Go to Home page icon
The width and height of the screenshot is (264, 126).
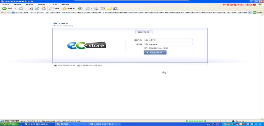pyautogui.click(x=44, y=9)
